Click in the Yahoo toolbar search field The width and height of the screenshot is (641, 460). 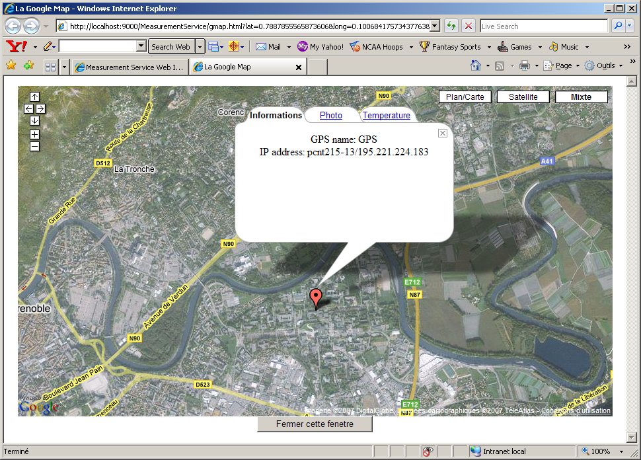click(98, 46)
